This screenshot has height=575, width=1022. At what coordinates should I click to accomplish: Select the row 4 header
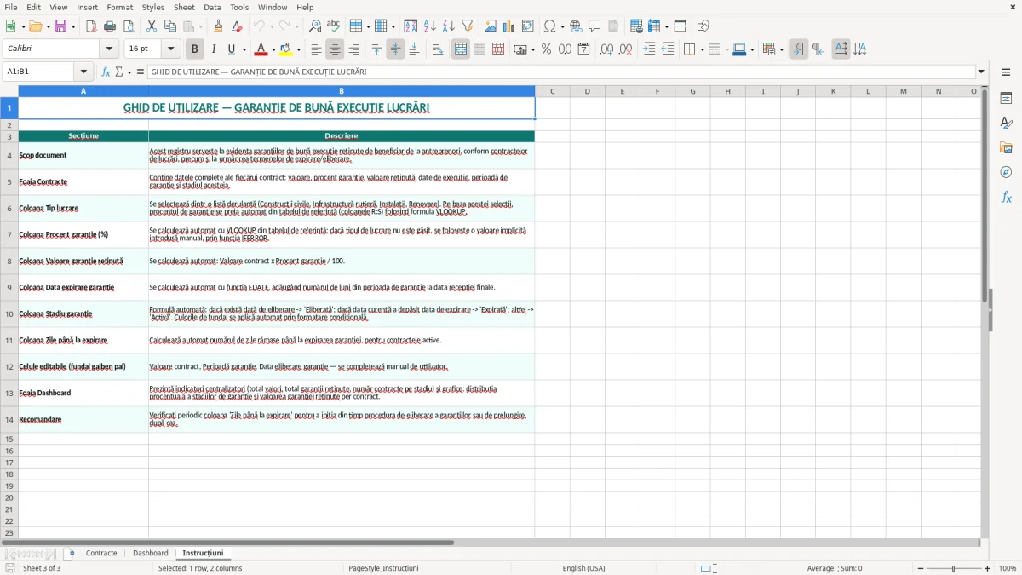(9, 155)
